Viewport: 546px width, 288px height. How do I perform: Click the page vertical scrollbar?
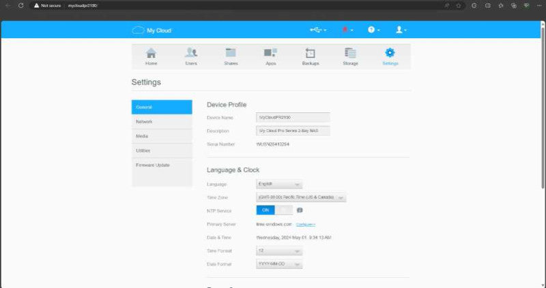coord(543,108)
